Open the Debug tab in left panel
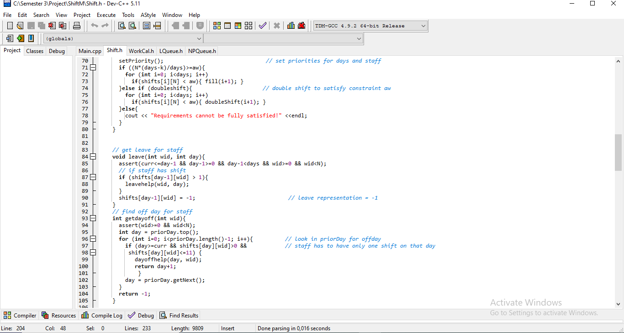624x333 pixels. (x=57, y=51)
